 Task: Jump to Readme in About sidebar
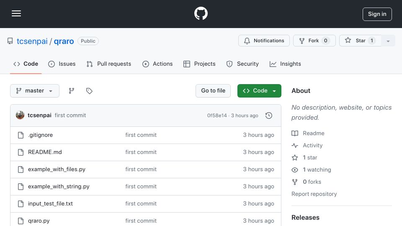[308, 133]
